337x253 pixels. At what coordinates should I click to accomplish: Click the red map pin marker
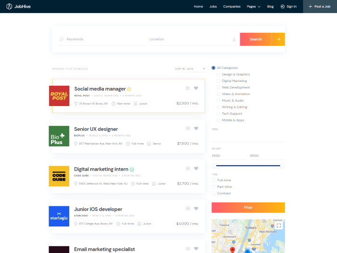(x=233, y=250)
